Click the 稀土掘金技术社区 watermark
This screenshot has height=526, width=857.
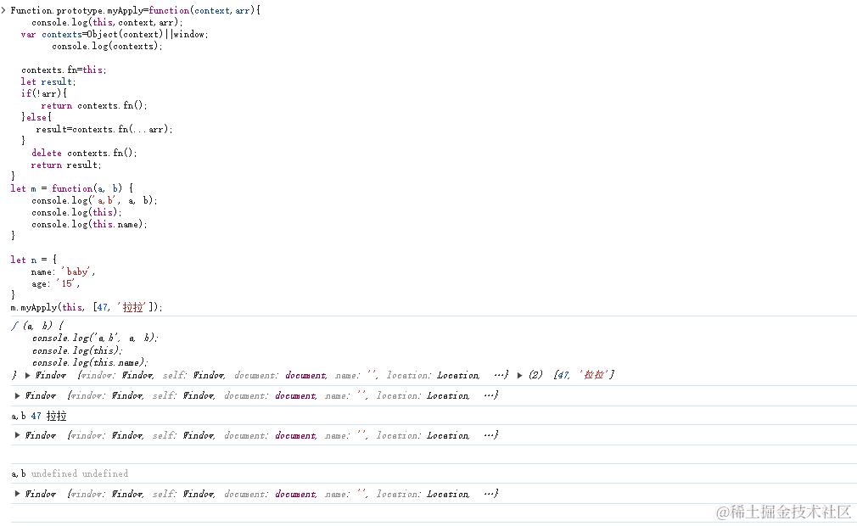click(783, 512)
